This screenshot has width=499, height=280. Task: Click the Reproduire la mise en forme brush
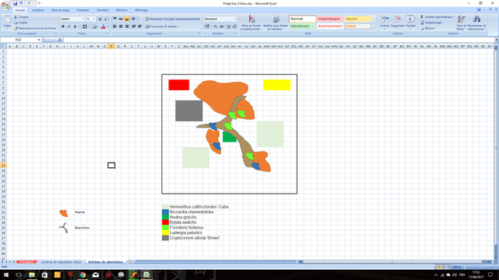(x=16, y=28)
